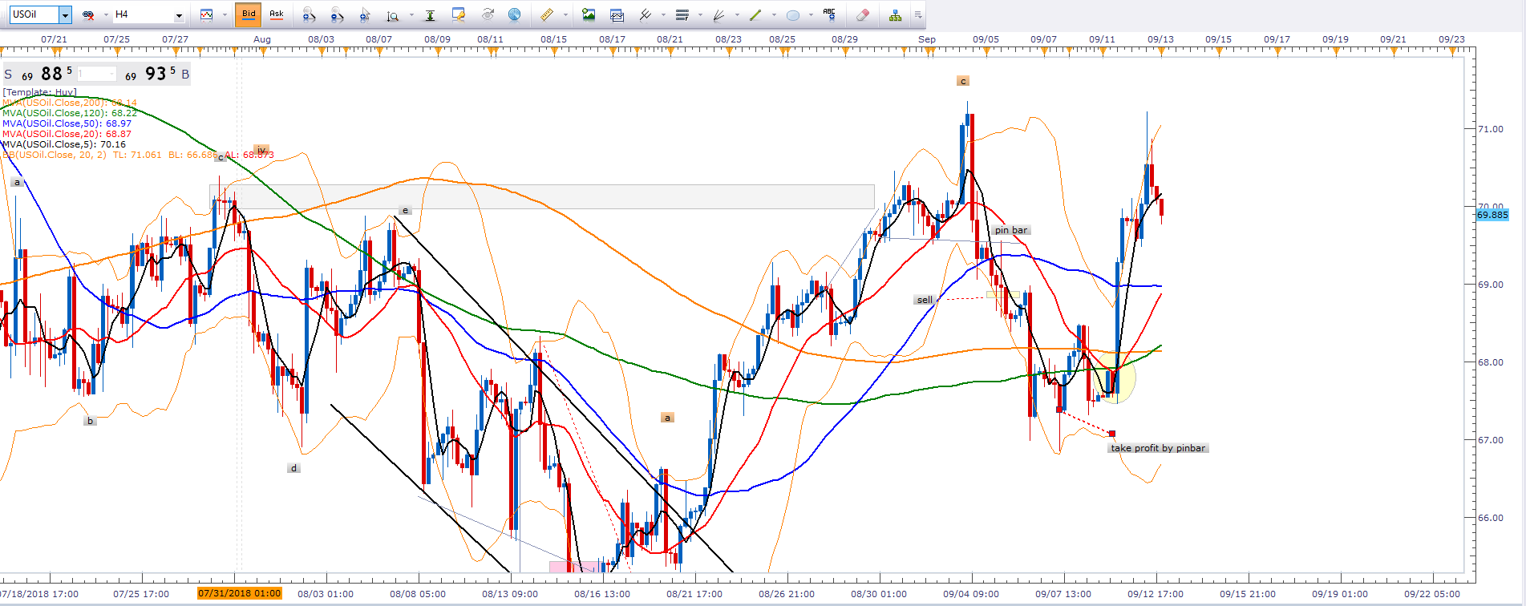Image resolution: width=1526 pixels, height=606 pixels.
Task: Click the B buy price 69.935 button
Action: [x=156, y=74]
